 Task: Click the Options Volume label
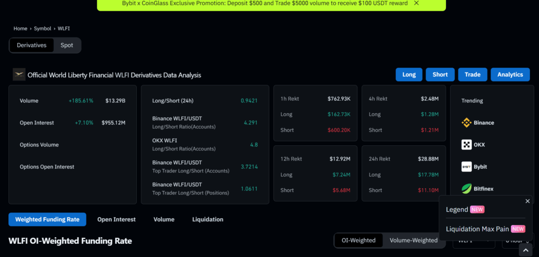point(39,145)
